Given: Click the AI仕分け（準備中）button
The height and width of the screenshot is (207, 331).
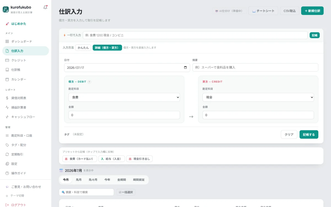Looking at the screenshot, I should [x=229, y=11].
